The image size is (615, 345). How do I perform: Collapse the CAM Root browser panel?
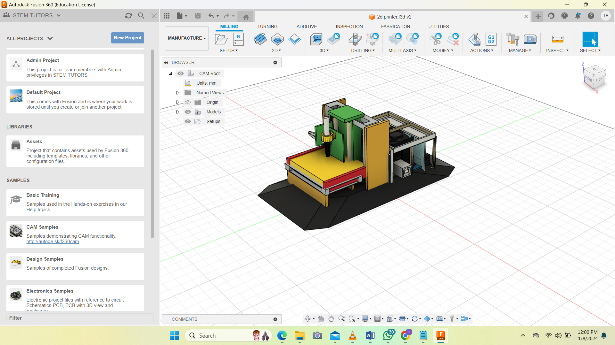170,73
